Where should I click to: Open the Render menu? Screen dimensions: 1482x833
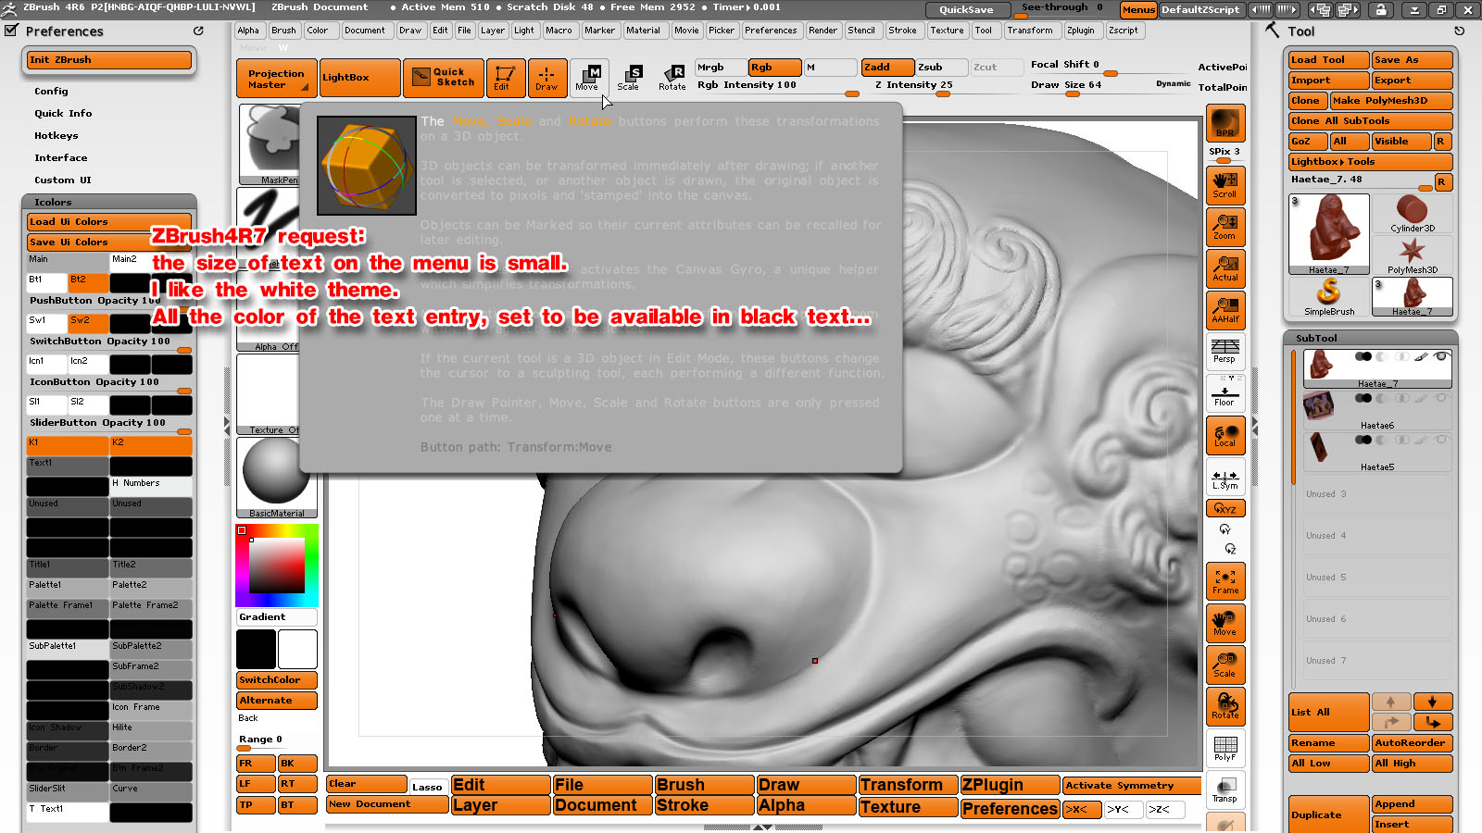click(x=823, y=31)
